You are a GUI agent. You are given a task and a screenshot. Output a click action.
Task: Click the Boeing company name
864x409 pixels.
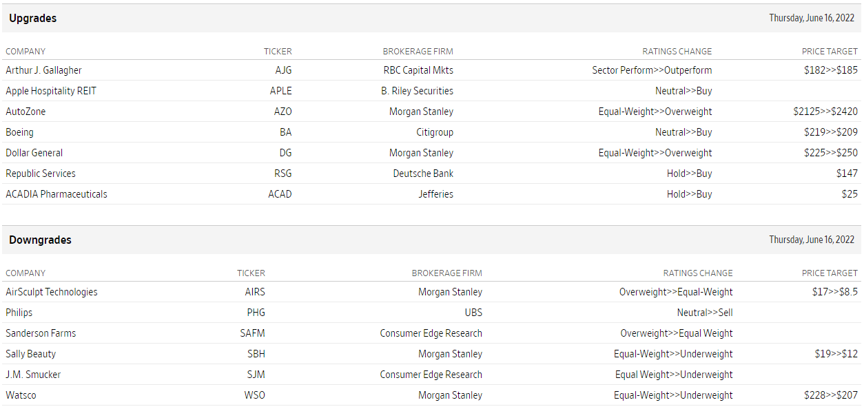click(19, 132)
